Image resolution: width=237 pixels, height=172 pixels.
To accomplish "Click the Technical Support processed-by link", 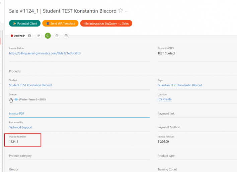I will [x=20, y=127].
